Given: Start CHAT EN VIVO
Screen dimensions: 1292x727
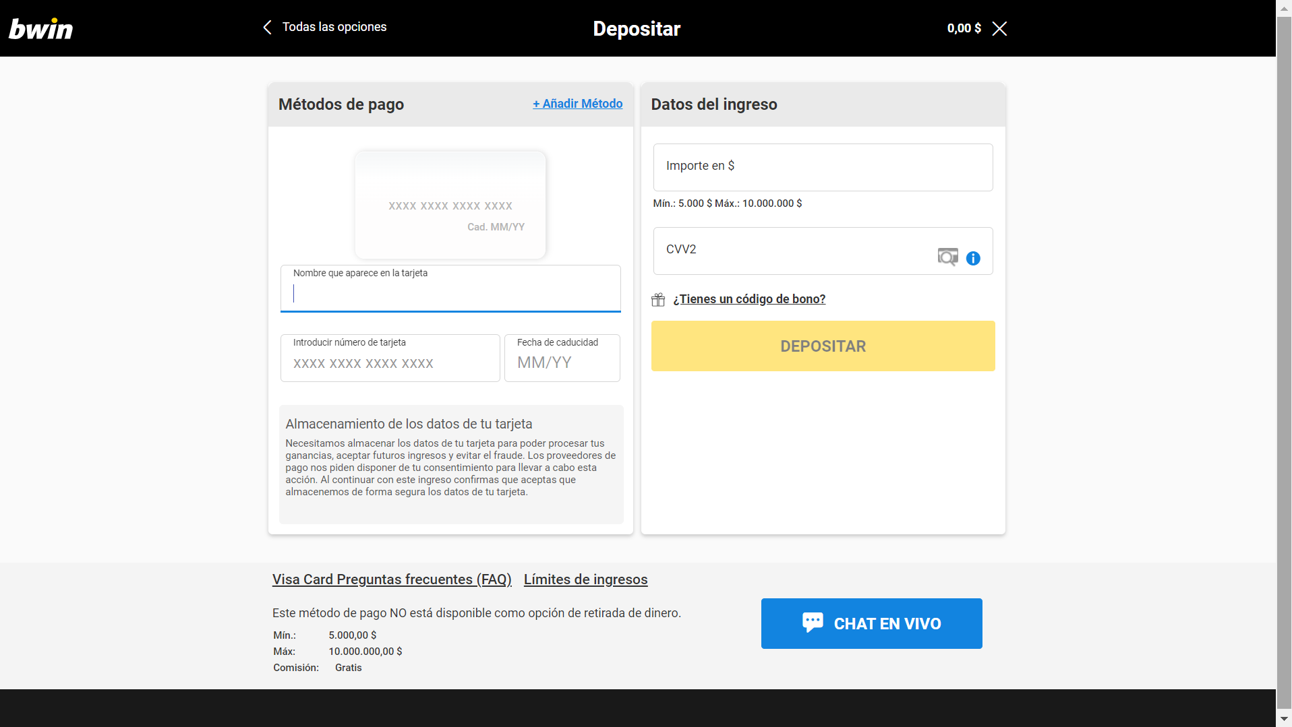Looking at the screenshot, I should [871, 623].
